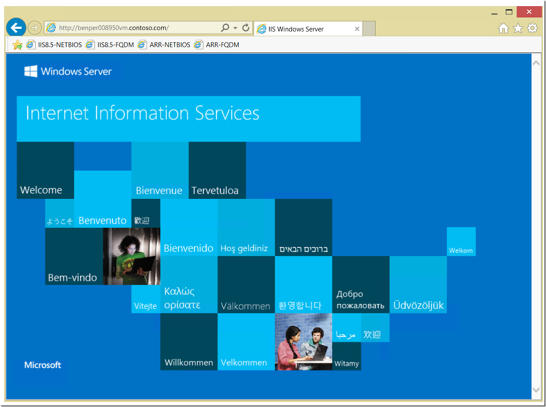546x407 pixels.
Task: Click the Welcome tile
Action: point(45,170)
